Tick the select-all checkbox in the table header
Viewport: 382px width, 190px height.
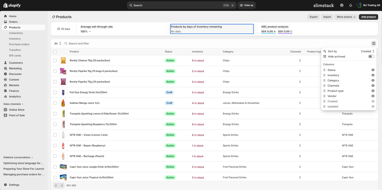(x=55, y=52)
